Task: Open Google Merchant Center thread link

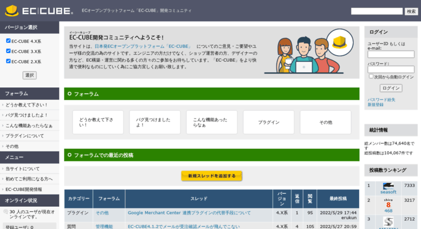Action: (x=189, y=213)
